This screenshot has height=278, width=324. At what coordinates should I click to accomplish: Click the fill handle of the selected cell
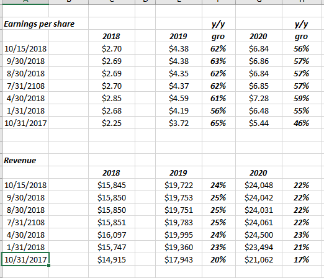(x=48, y=266)
